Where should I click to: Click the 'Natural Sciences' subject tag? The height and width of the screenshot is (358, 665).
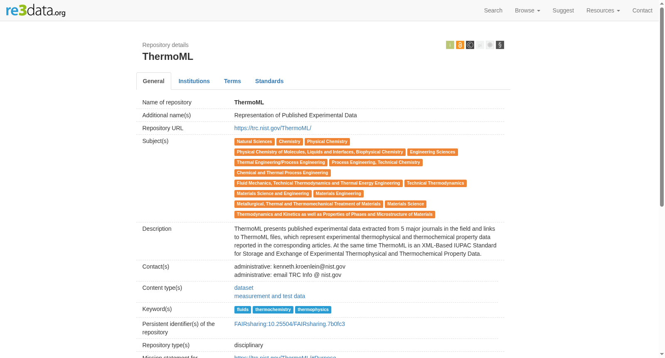(254, 142)
